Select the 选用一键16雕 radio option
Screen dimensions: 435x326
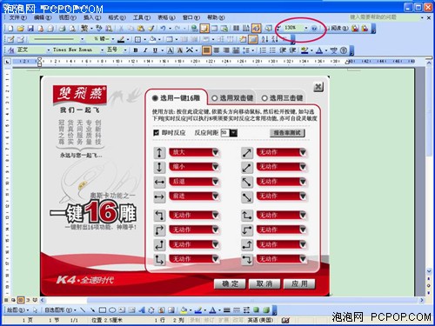tap(155, 98)
